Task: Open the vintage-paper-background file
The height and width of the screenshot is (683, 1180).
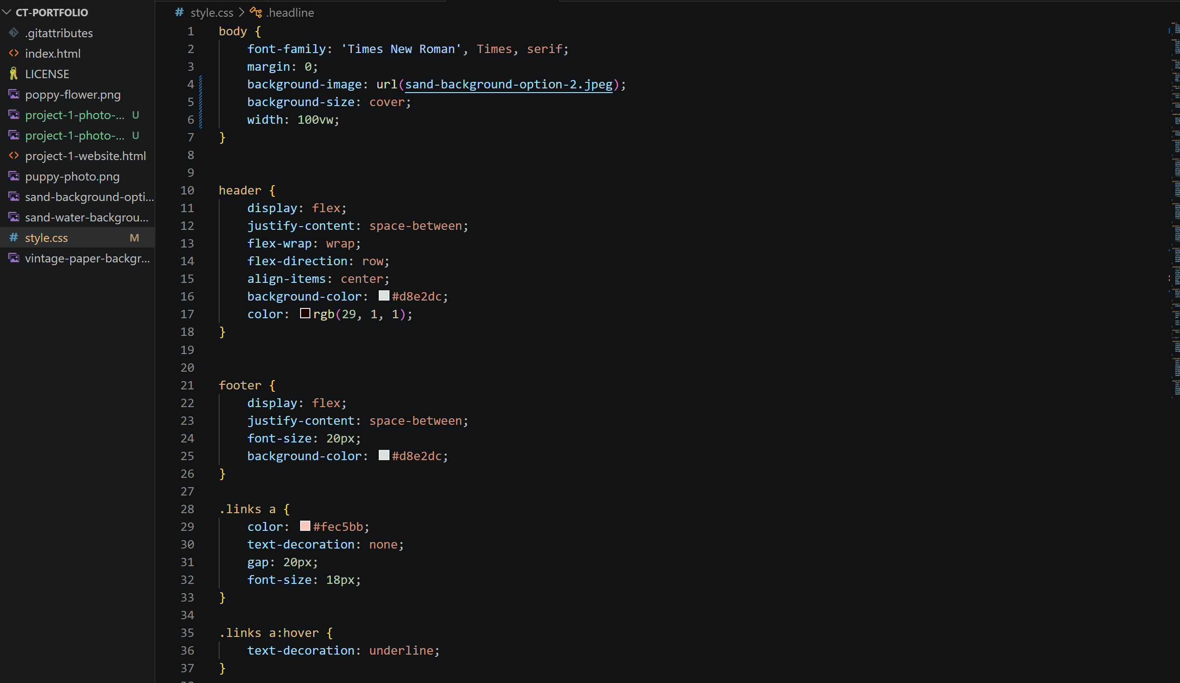Action: pyautogui.click(x=87, y=258)
